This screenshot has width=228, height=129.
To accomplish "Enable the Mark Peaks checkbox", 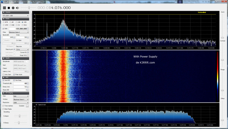I will click(4, 109).
